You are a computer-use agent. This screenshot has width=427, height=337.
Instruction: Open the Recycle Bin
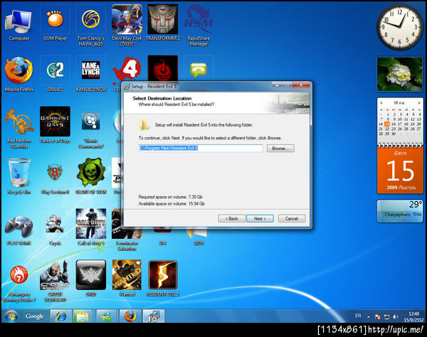[19, 176]
